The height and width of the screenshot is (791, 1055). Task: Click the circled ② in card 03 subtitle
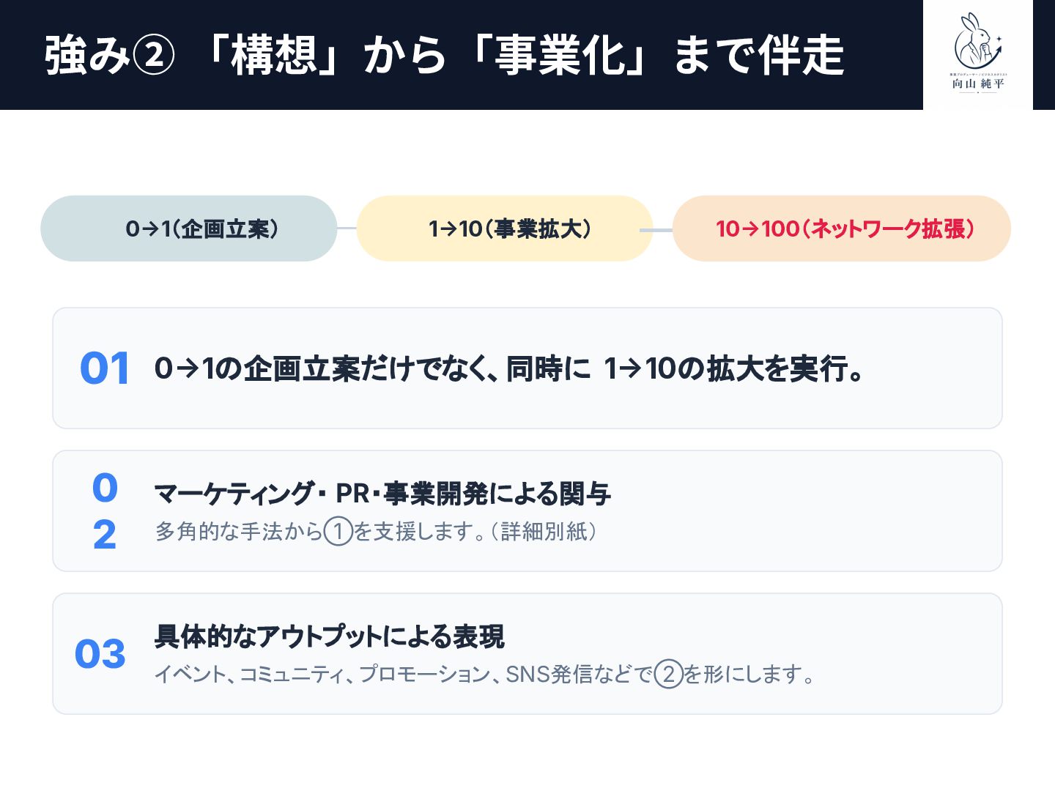[x=668, y=673]
